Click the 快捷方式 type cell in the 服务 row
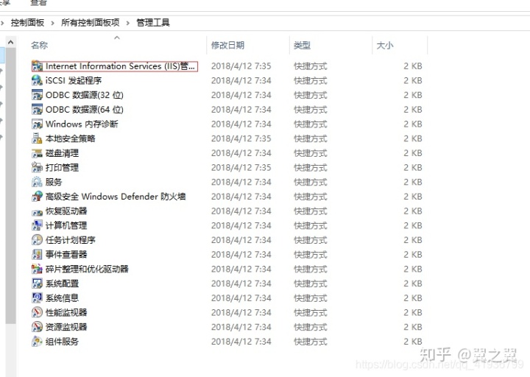Viewport: 530px width, 377px height. click(x=311, y=183)
